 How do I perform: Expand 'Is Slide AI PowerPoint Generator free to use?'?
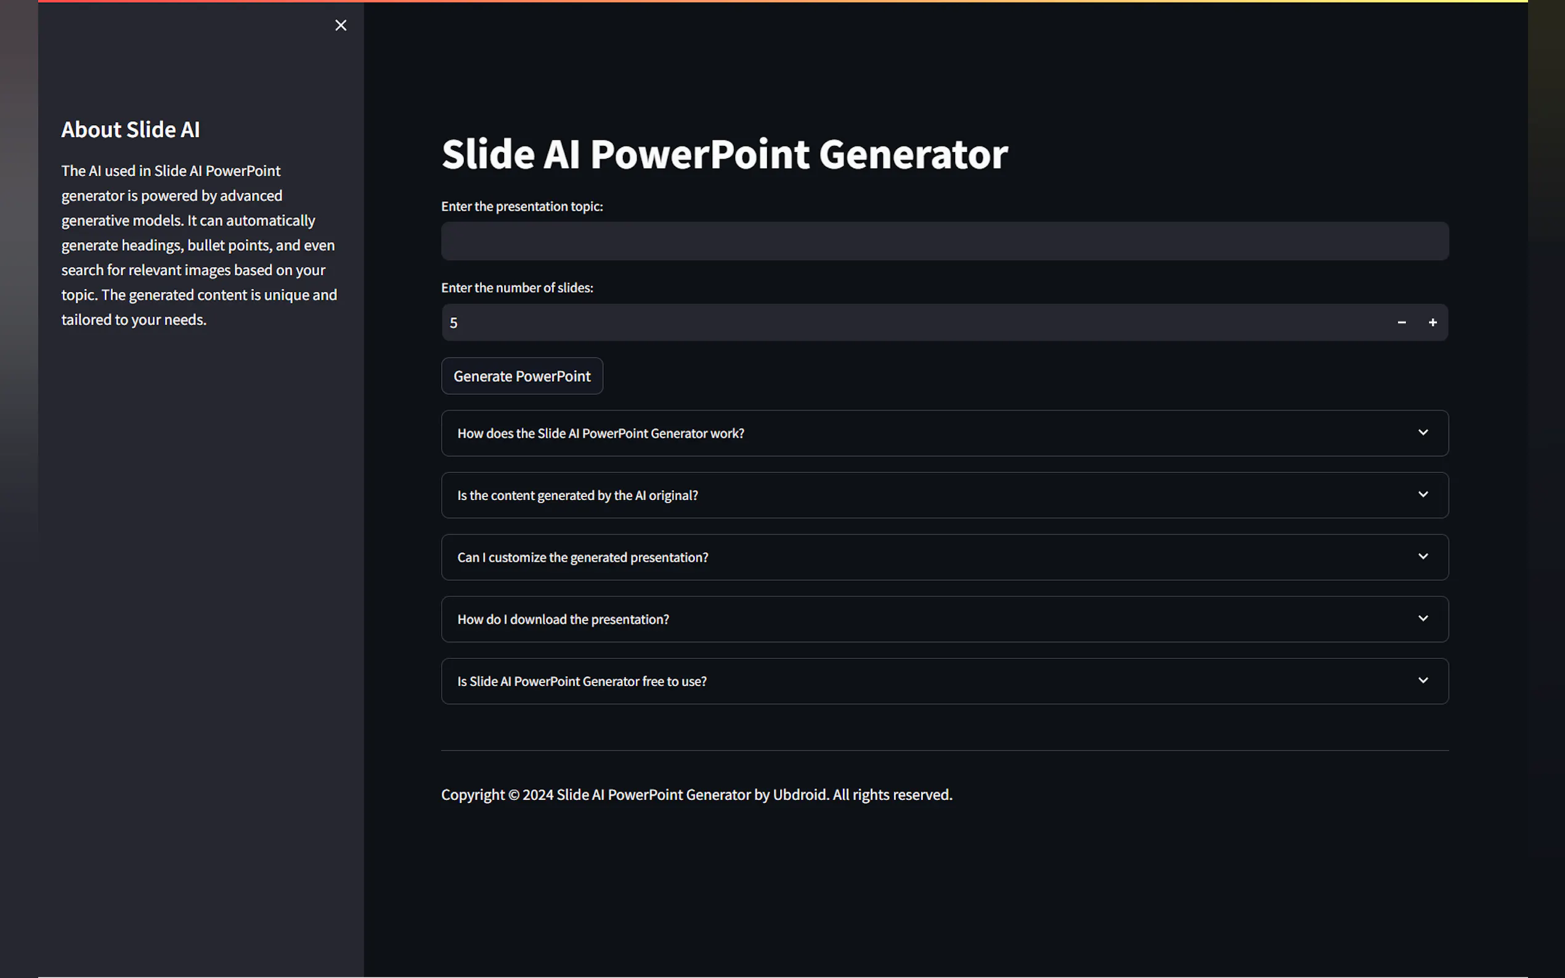coord(582,682)
